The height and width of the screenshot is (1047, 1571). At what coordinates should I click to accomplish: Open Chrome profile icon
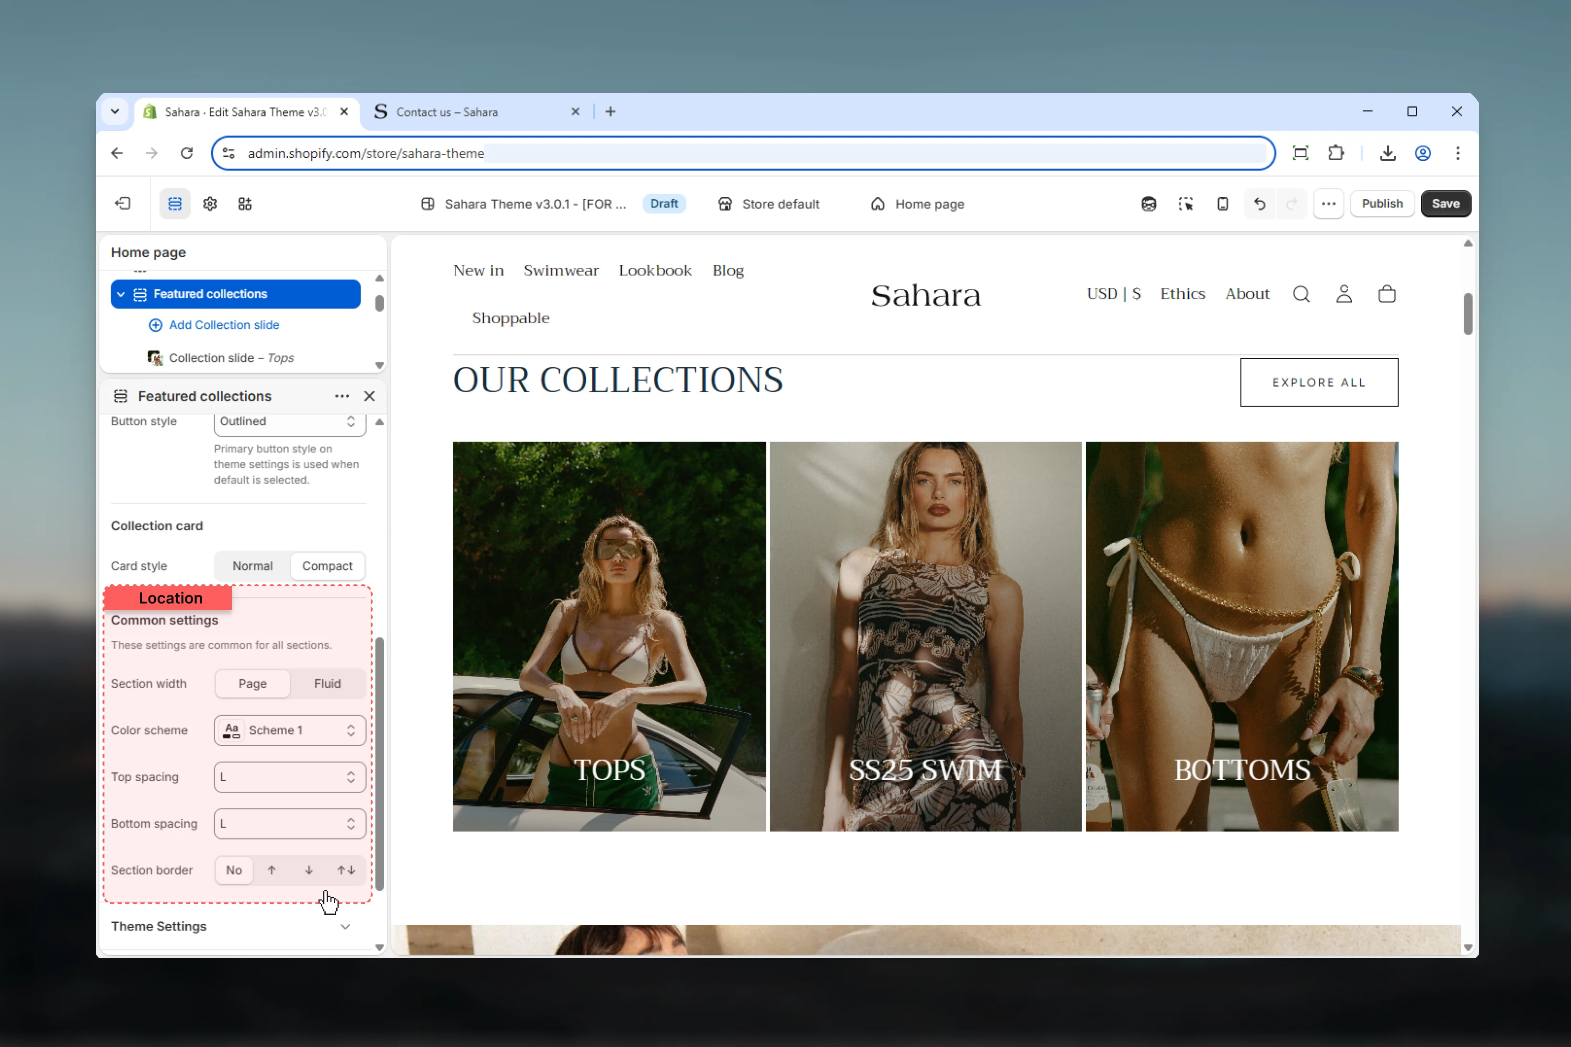[x=1423, y=153]
